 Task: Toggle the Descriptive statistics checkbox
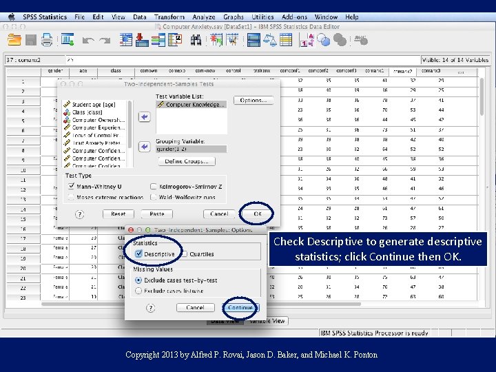click(x=138, y=254)
